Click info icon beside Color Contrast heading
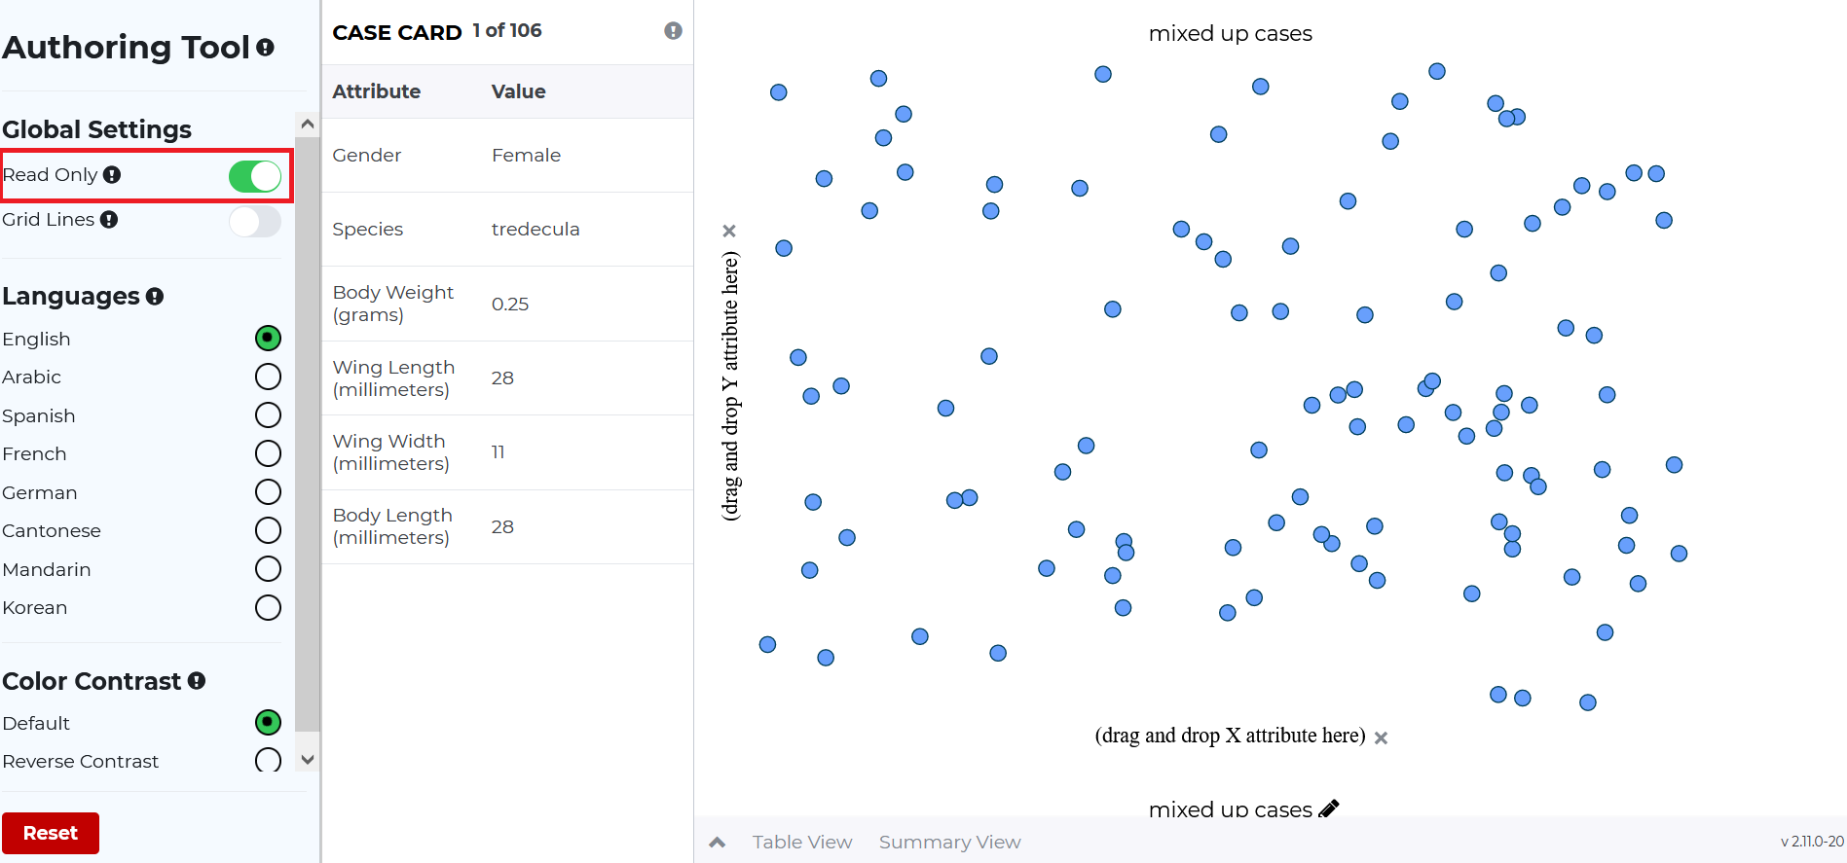 pyautogui.click(x=197, y=681)
